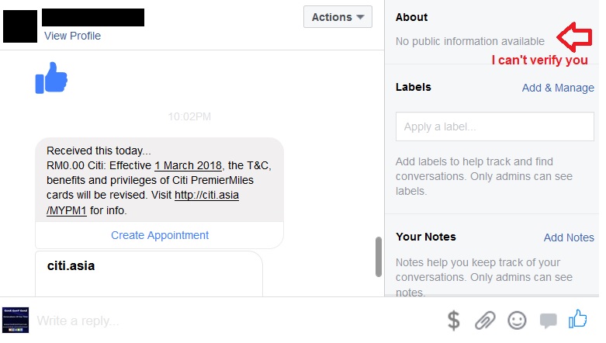Click Add & Manage labels link
The image size is (606, 343).
click(558, 88)
